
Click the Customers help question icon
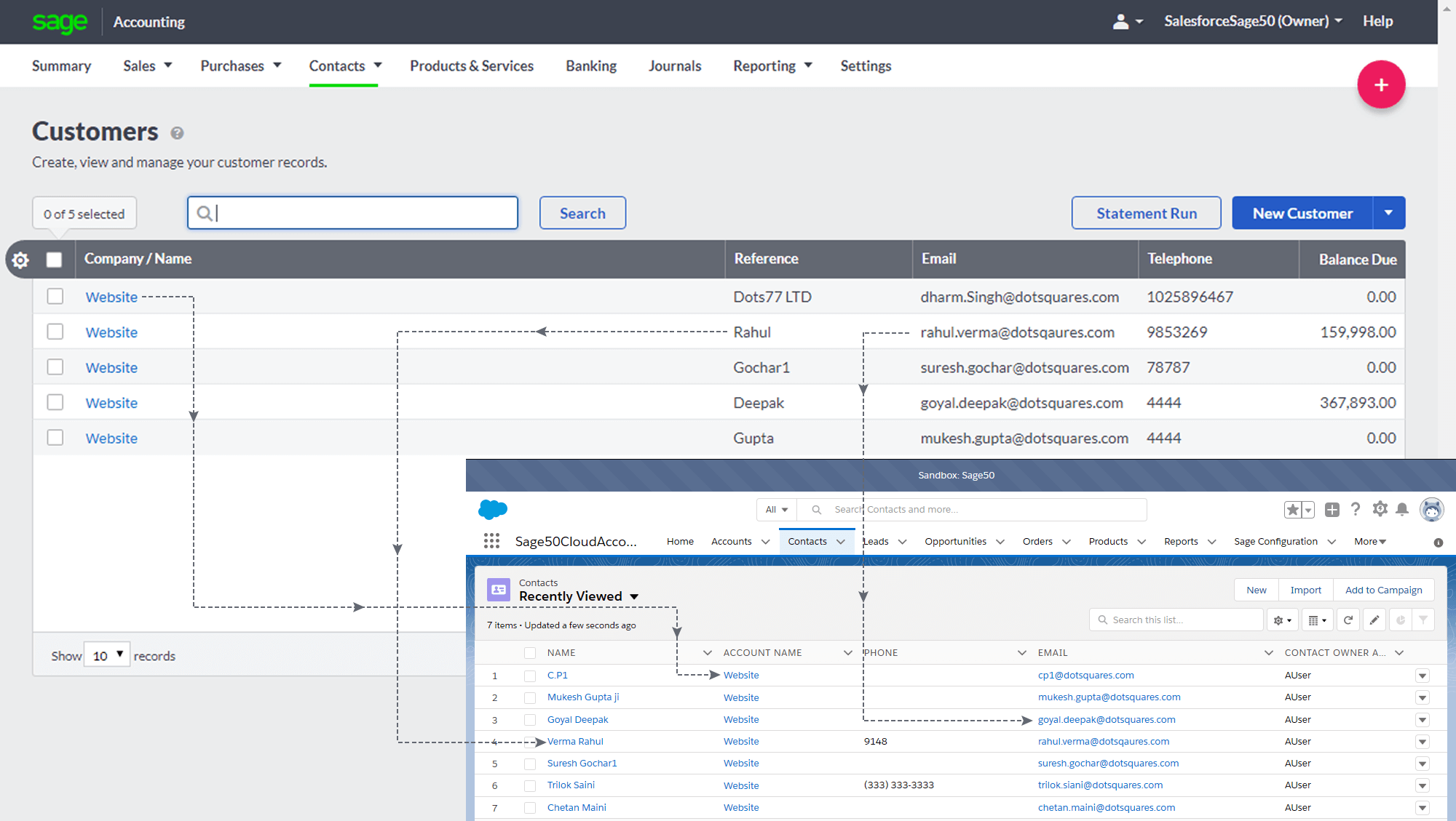(x=177, y=133)
